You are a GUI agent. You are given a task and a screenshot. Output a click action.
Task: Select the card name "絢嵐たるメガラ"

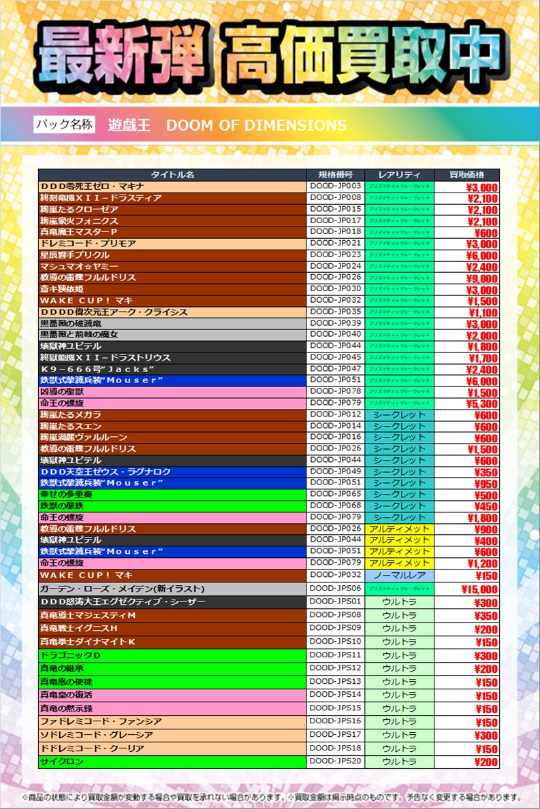pyautogui.click(x=71, y=415)
